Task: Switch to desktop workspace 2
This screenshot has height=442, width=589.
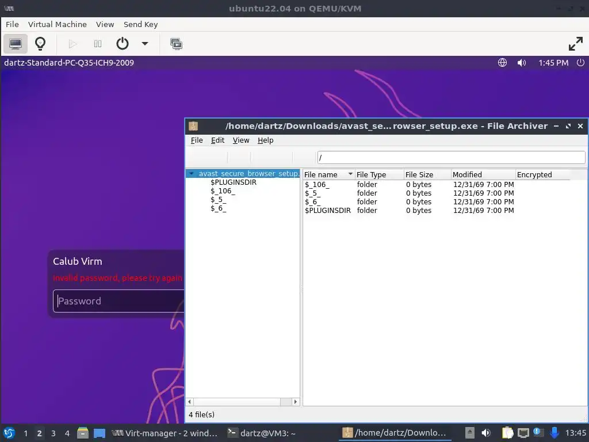Action: click(x=40, y=433)
